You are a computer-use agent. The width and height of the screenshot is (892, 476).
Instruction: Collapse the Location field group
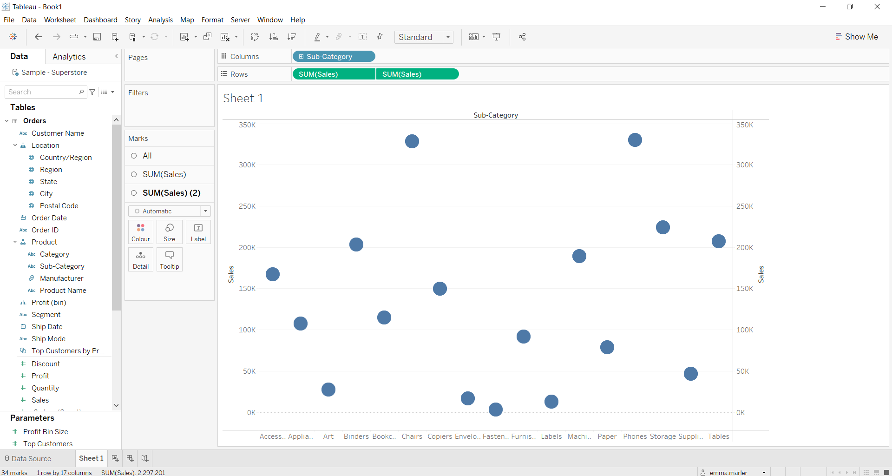click(x=15, y=145)
